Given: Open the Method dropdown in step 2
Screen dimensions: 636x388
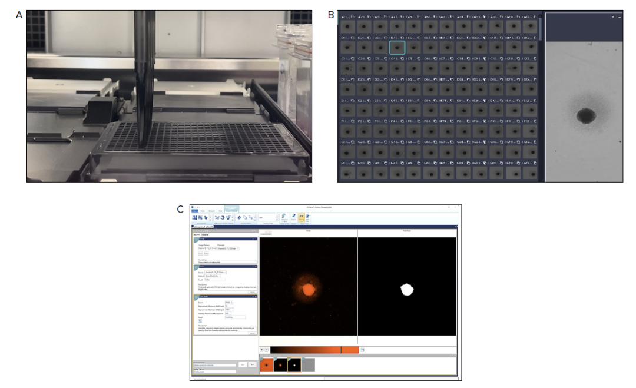Looking at the screenshot, I should [213, 276].
